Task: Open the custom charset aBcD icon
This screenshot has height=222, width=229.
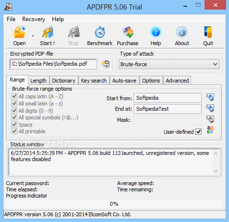Action: [210, 130]
